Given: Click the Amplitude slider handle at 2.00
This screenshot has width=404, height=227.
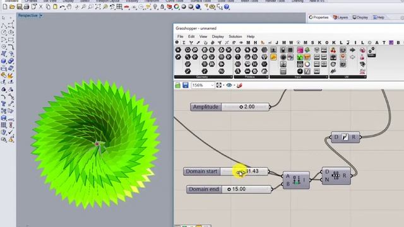Looking at the screenshot, I should pyautogui.click(x=241, y=107).
